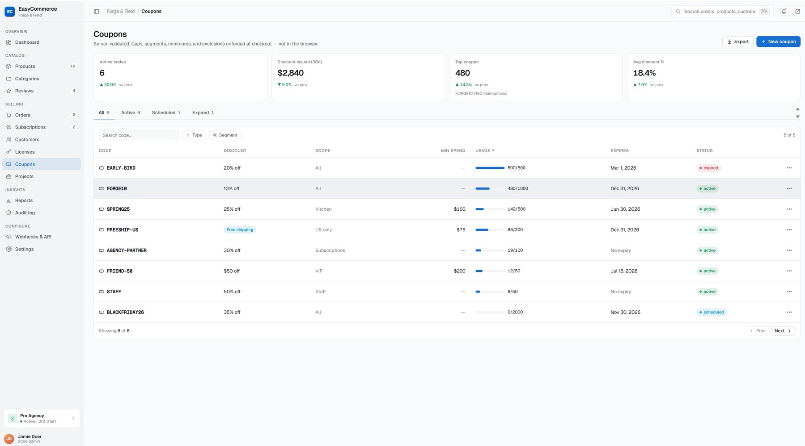Image resolution: width=805 pixels, height=446 pixels.
Task: Open Subscriptions sidebar item
Action: click(x=42, y=127)
